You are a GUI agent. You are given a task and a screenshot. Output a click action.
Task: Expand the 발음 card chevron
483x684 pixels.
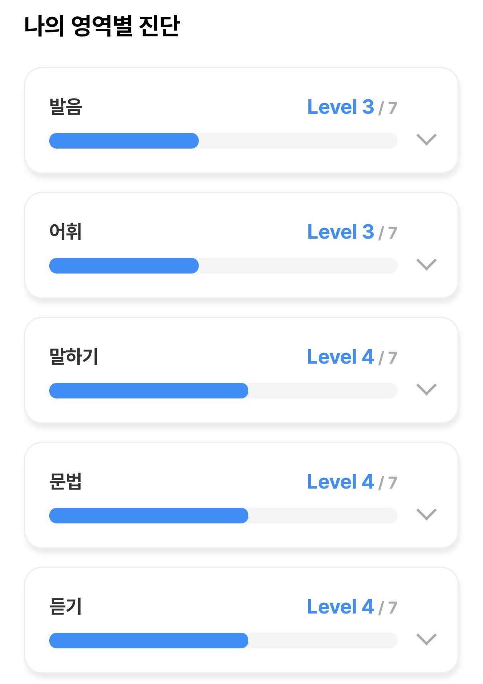click(x=427, y=139)
